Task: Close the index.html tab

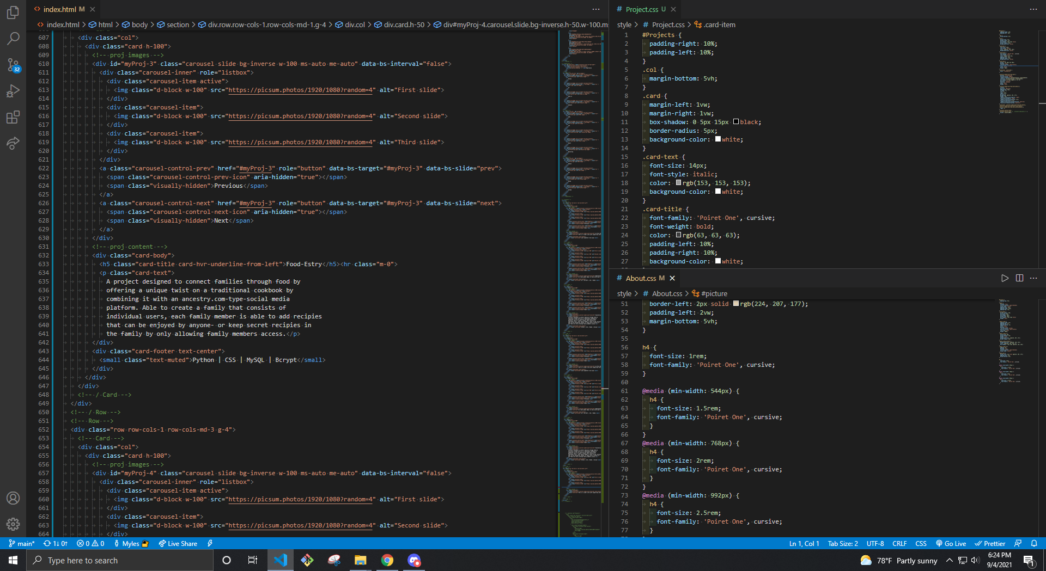Action: coord(93,9)
